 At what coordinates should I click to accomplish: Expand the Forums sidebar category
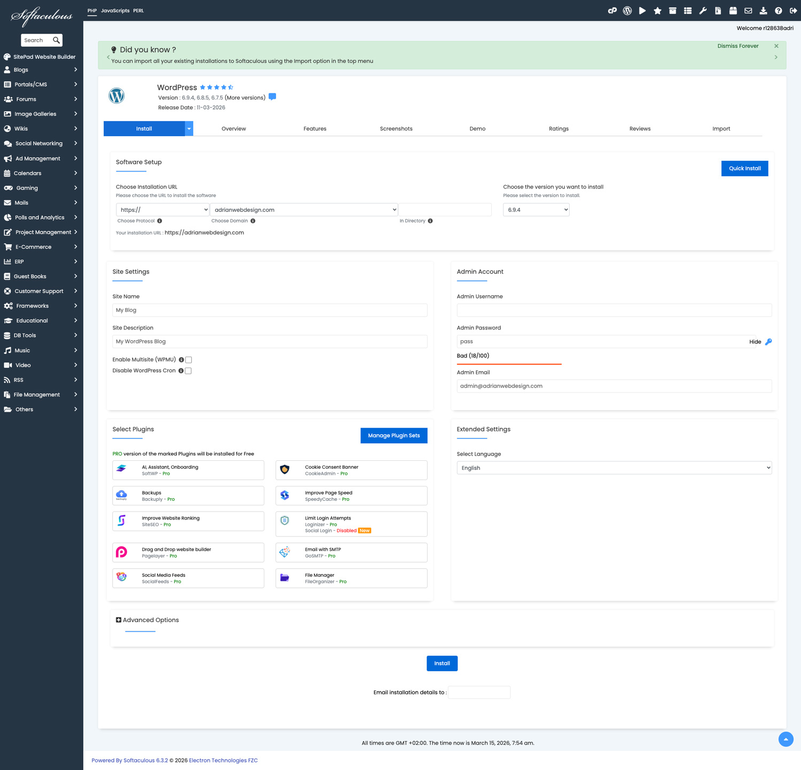pos(42,99)
